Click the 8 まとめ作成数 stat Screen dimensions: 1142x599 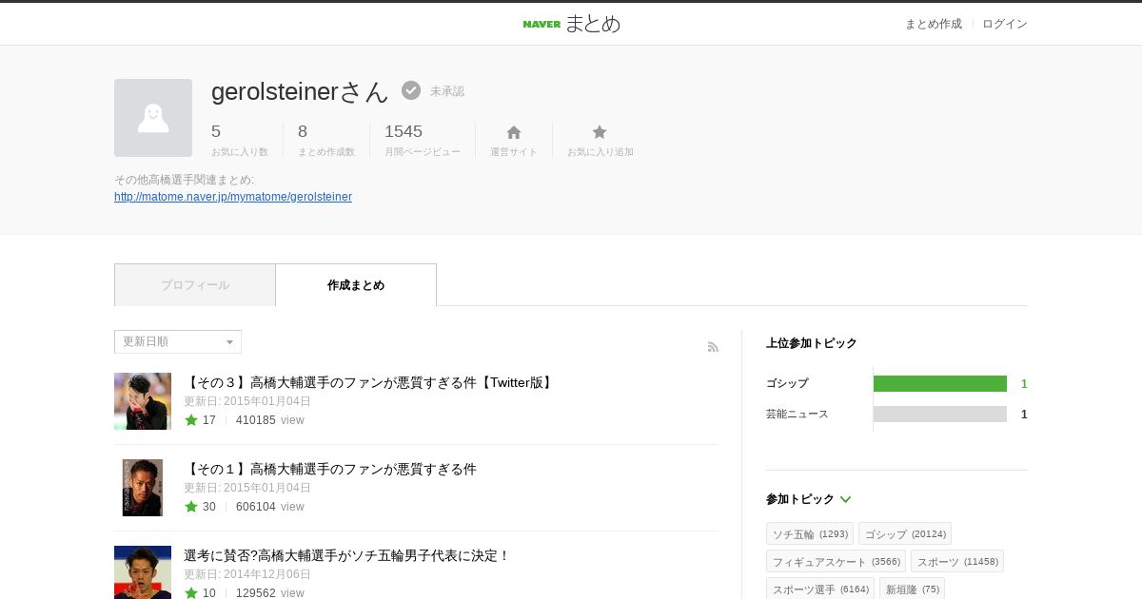point(326,140)
